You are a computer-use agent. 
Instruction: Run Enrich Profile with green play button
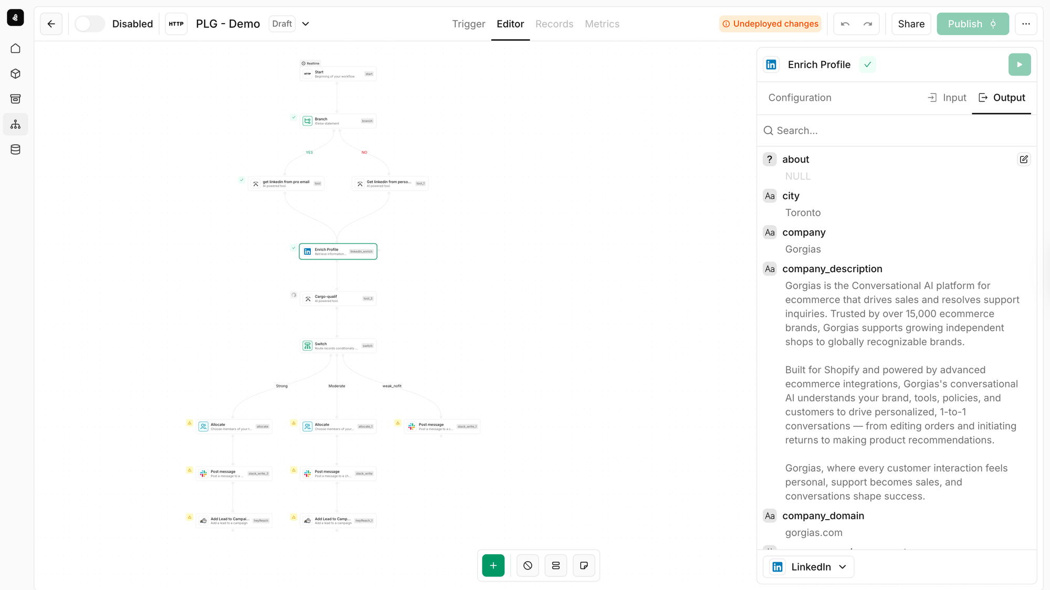tap(1019, 65)
